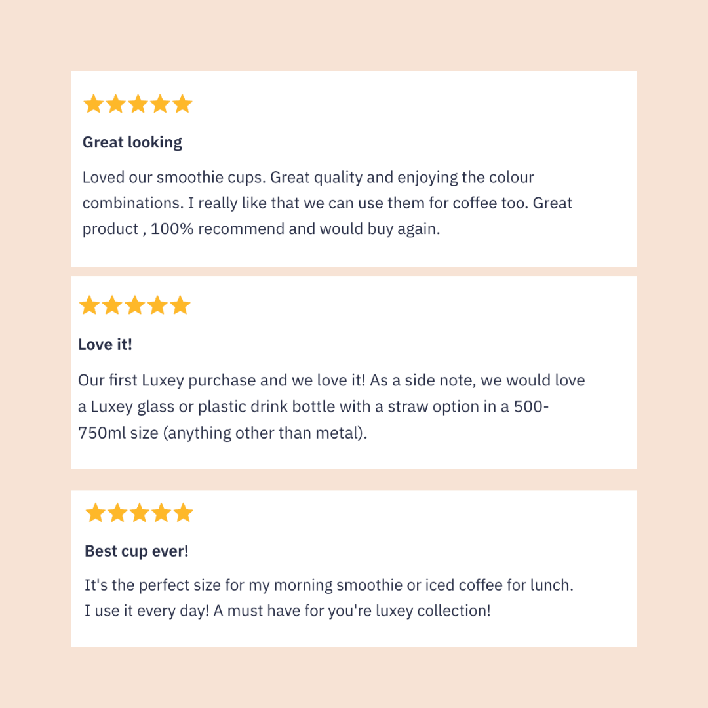Select the 'Best cup ever!' review title
The height and width of the screenshot is (708, 708).
tap(136, 551)
